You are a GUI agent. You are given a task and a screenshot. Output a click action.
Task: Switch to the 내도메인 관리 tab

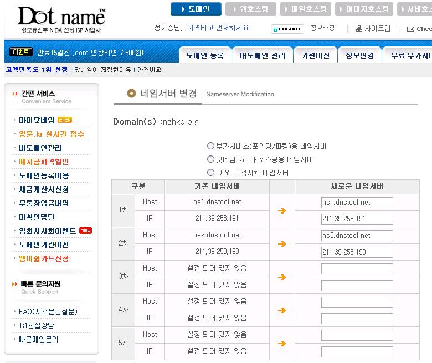pos(263,55)
